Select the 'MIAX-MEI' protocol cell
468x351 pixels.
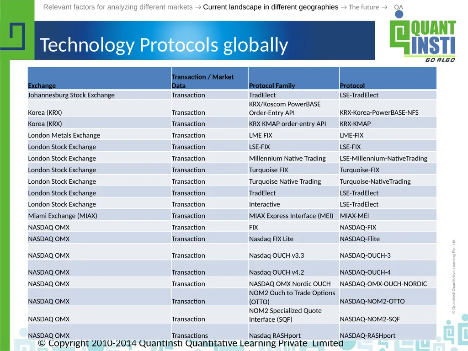point(388,216)
